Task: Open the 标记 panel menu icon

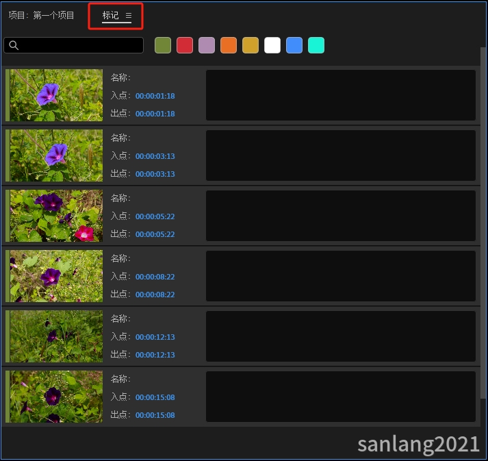Action: coord(129,15)
